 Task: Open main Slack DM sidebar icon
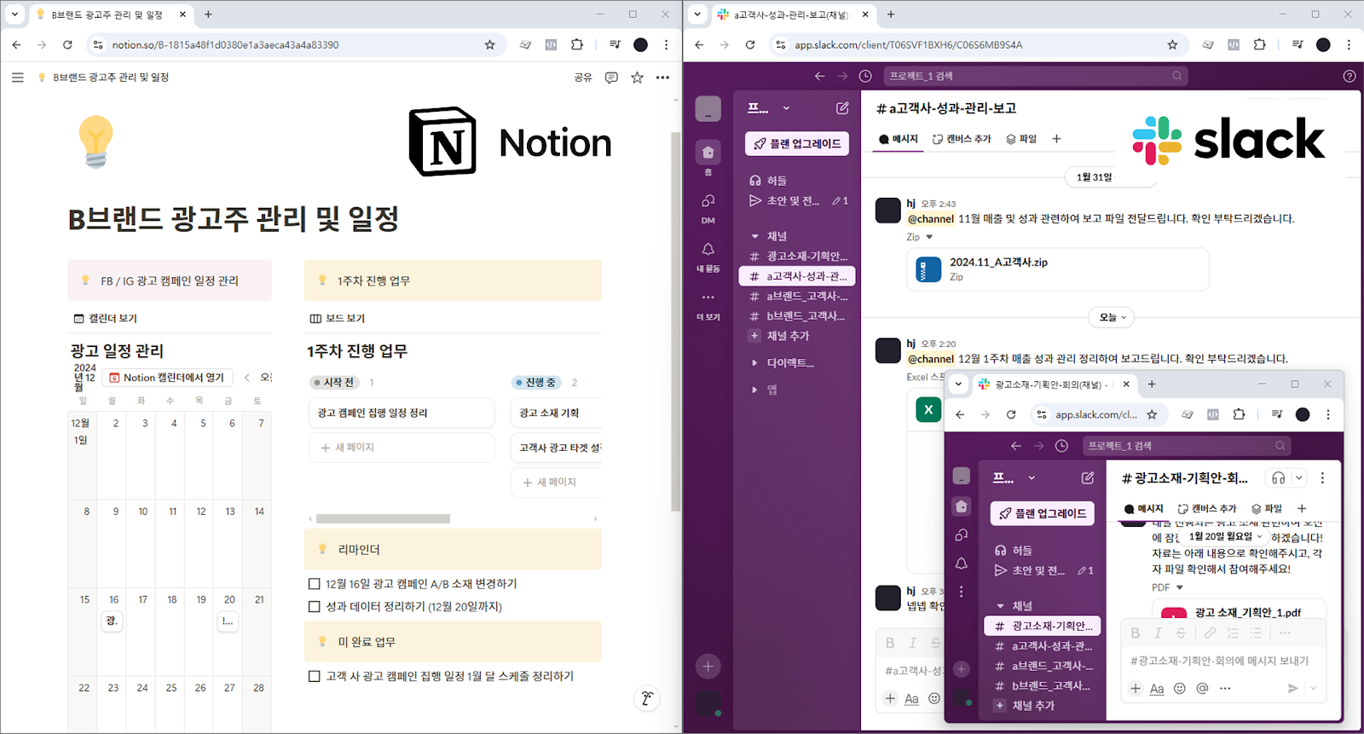click(708, 202)
